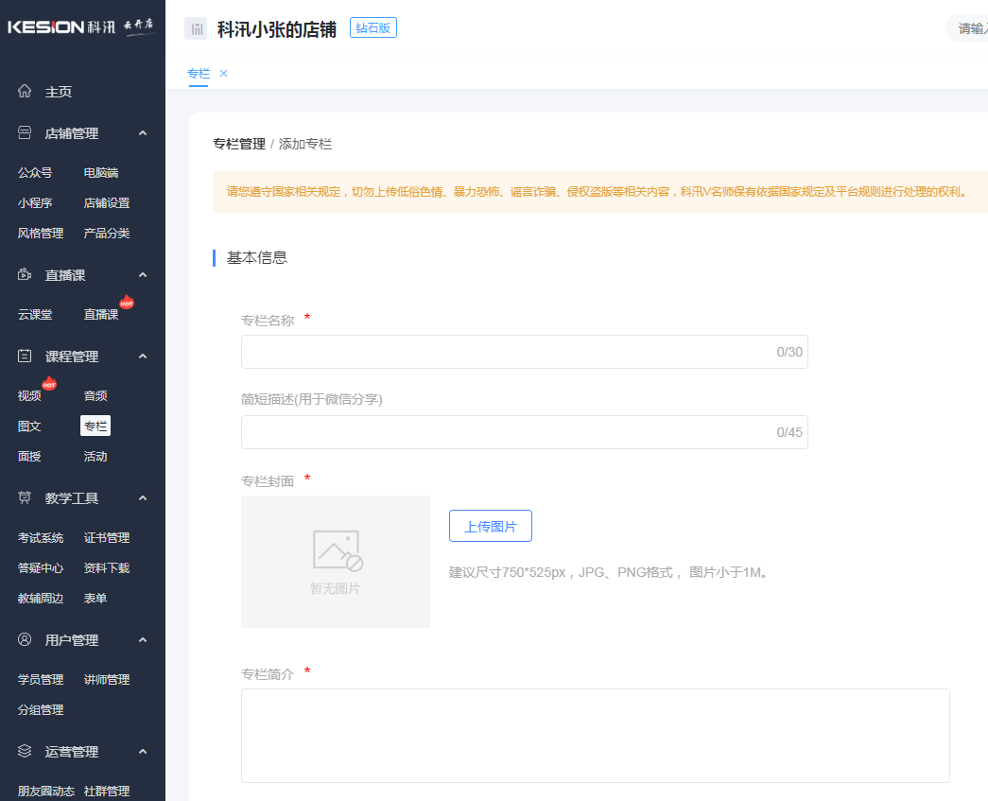This screenshot has height=801, width=988.
Task: Click the 直播课 video camera icon
Action: coord(24,274)
